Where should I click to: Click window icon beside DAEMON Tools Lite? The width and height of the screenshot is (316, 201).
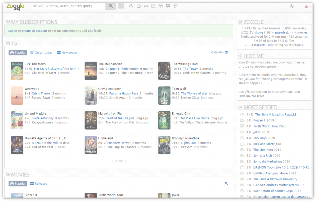[243, 167]
